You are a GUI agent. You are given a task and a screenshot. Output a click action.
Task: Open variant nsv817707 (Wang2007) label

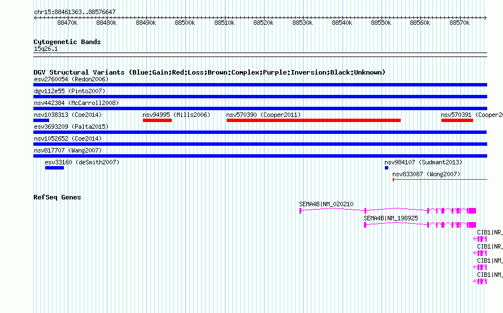(x=68, y=150)
